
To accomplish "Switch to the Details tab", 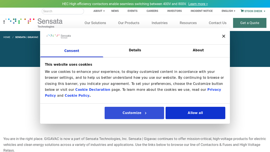I will pos(135,50).
